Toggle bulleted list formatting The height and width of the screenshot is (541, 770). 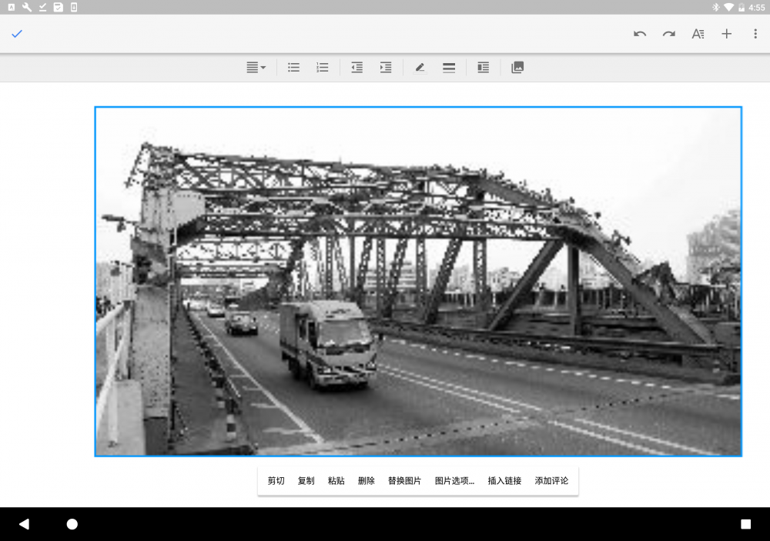point(293,68)
